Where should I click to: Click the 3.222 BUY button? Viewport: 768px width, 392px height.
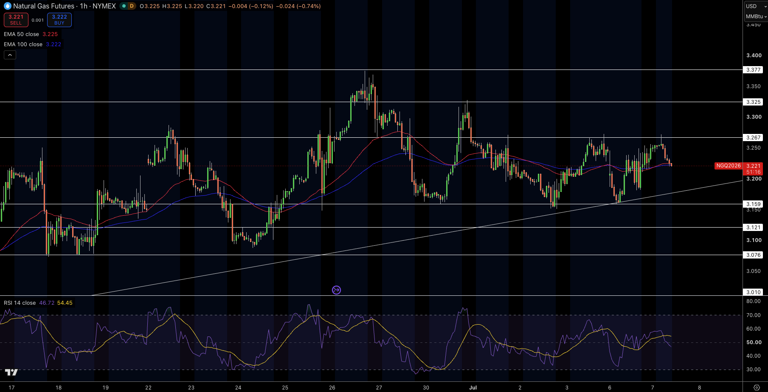point(59,20)
